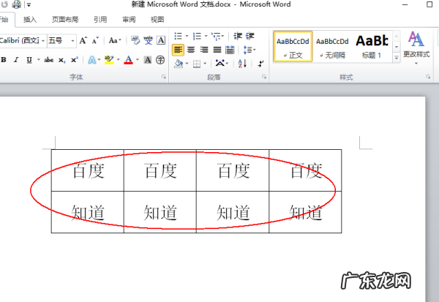Image resolution: width=439 pixels, height=302 pixels.
Task: Customize quick access toolbar dropdown
Action: tap(29, 4)
